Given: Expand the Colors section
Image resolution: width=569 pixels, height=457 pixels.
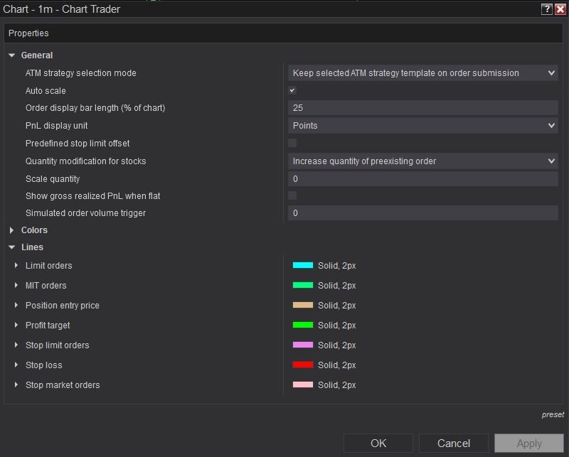Looking at the screenshot, I should point(11,230).
